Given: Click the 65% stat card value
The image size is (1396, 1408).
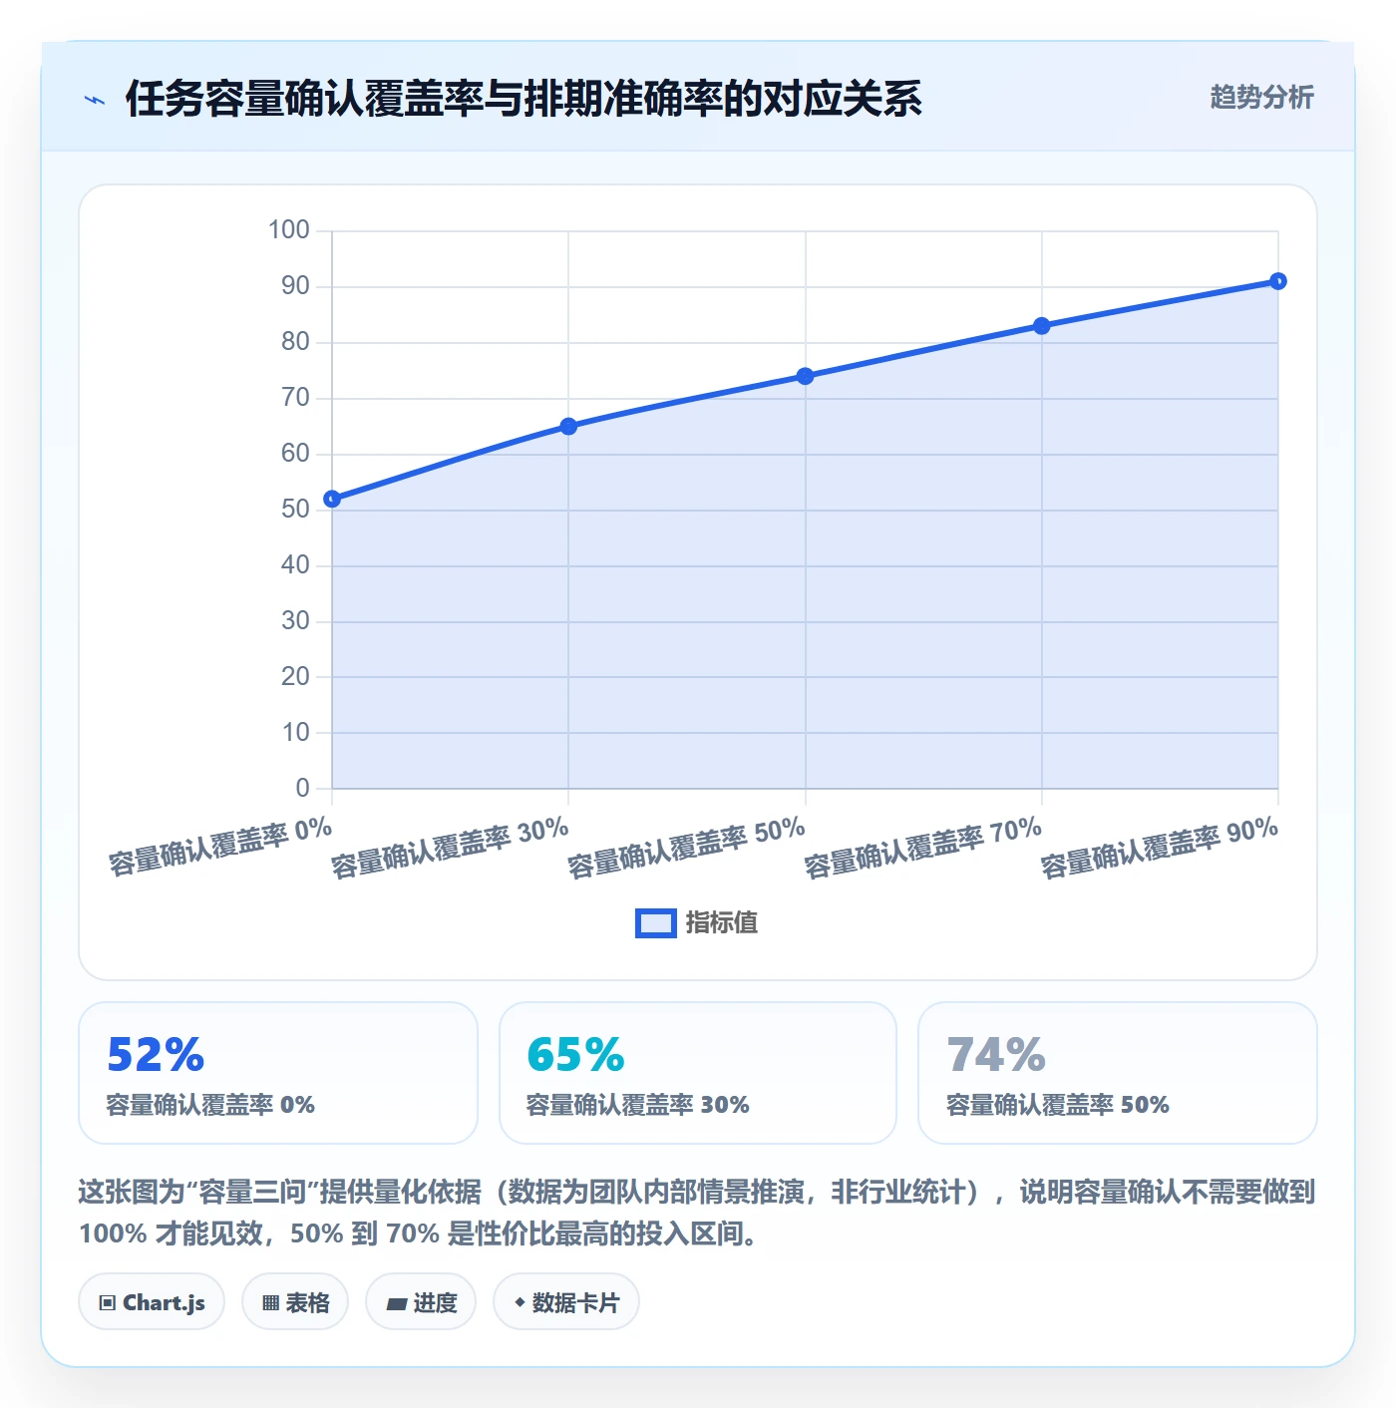Looking at the screenshot, I should [575, 1055].
